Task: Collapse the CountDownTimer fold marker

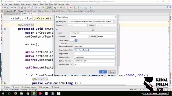Action: 10,75
